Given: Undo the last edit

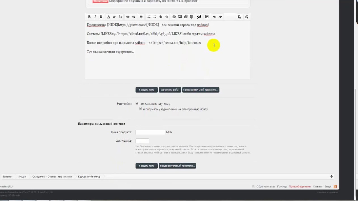Looking at the screenshot, I should pos(214,17).
